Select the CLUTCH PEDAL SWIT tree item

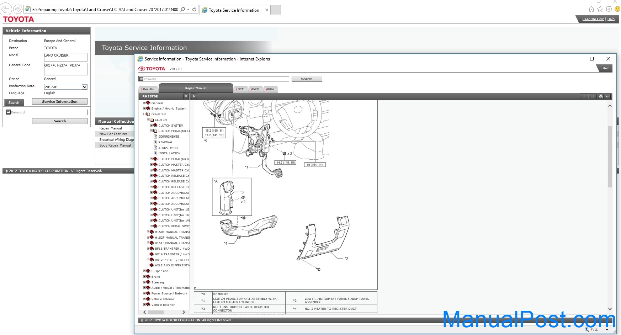(x=174, y=226)
